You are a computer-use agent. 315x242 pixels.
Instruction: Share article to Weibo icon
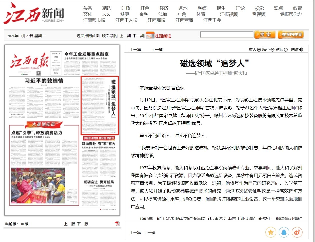coord(297,233)
